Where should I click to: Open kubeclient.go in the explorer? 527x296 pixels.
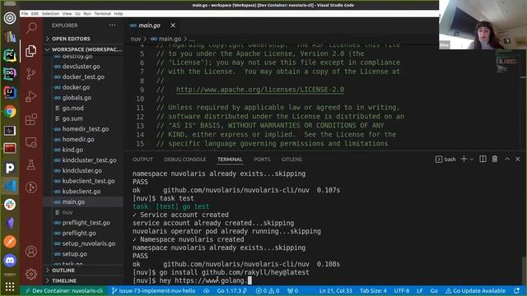(82, 192)
